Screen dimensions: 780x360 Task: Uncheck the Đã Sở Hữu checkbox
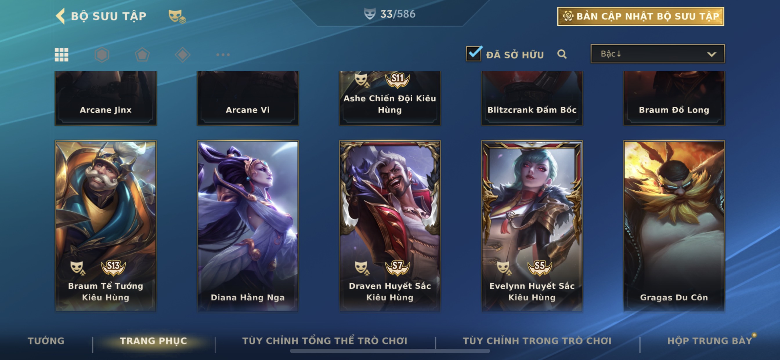click(x=474, y=54)
